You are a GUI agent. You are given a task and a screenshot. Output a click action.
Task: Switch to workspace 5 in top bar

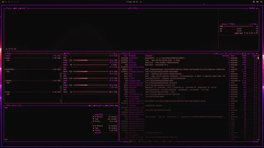click(x=17, y=2)
